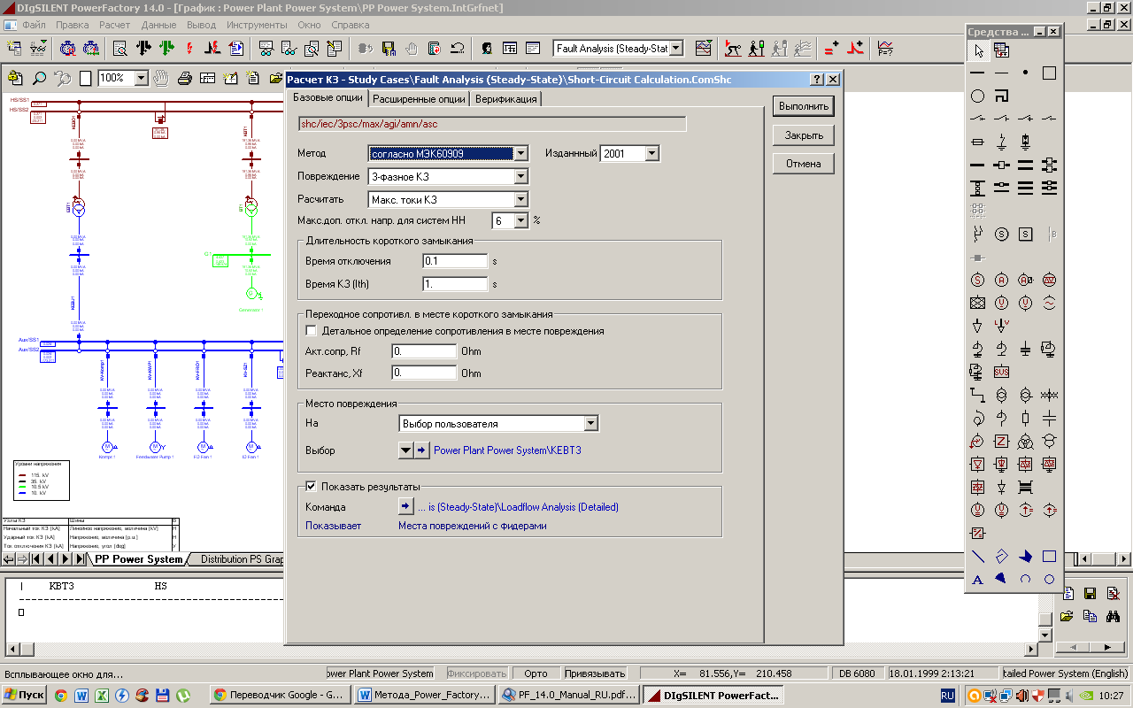
Task: Open the Инструменты menu
Action: click(257, 25)
